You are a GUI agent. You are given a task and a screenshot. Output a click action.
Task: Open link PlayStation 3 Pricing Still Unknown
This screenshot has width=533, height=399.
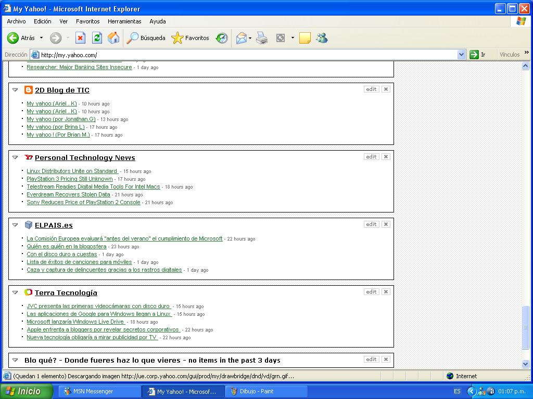70,179
